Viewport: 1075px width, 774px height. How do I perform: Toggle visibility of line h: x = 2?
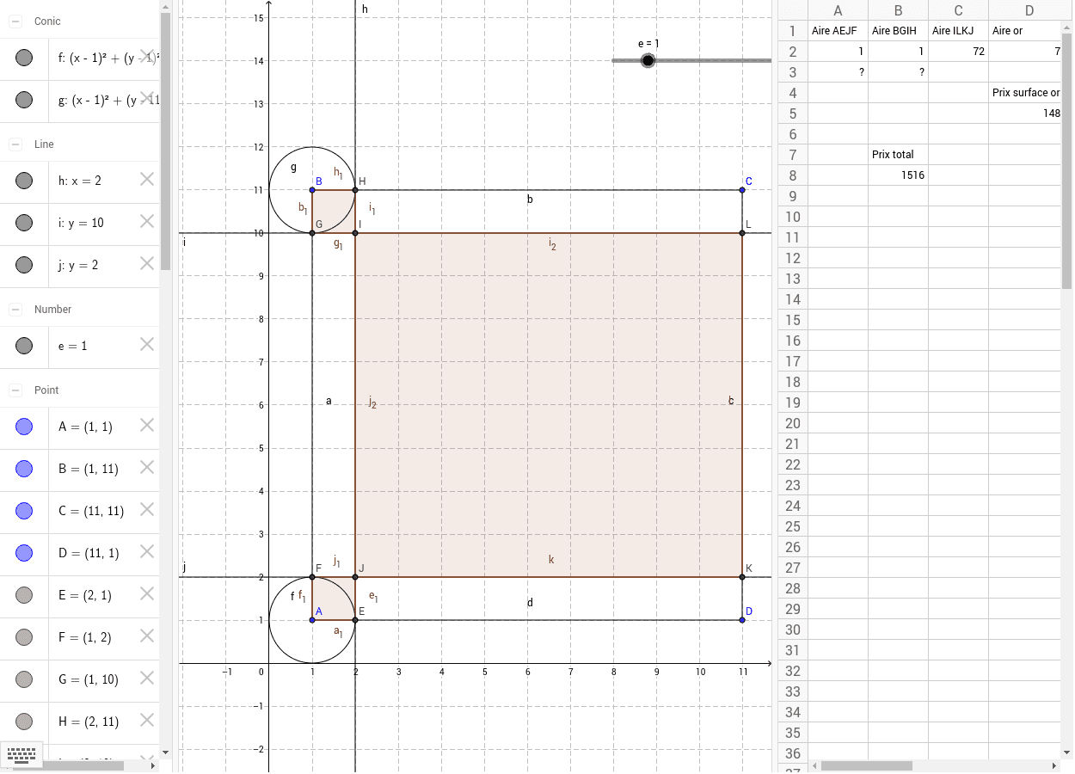click(x=24, y=181)
